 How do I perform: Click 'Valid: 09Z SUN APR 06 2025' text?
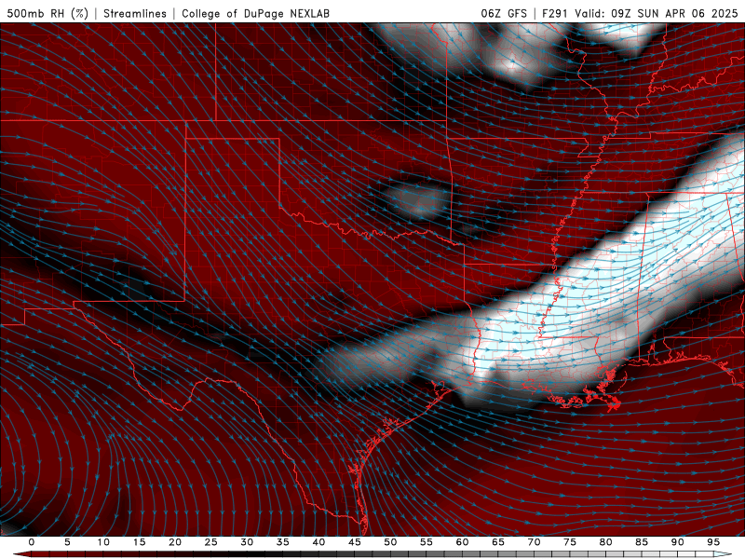pos(657,13)
